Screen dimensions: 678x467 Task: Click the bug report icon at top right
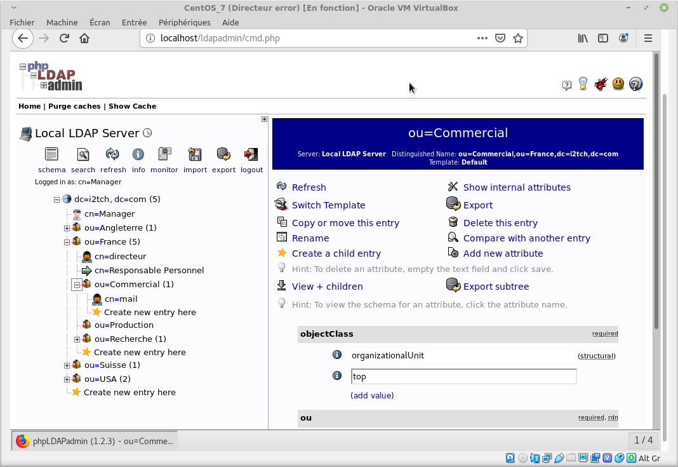coord(601,84)
